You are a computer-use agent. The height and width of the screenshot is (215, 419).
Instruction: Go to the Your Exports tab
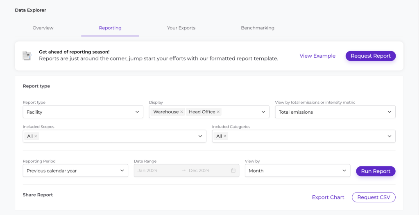click(x=181, y=28)
